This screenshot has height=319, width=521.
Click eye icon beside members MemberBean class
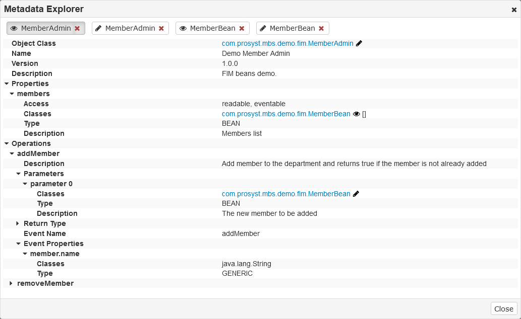357,114
